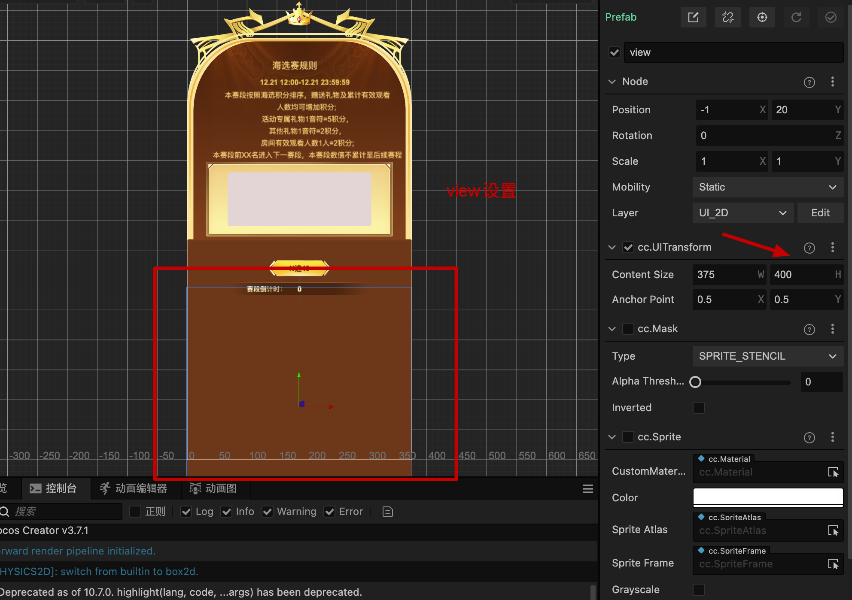Click the revert prefab refresh icon
This screenshot has height=600, width=852.
[796, 17]
